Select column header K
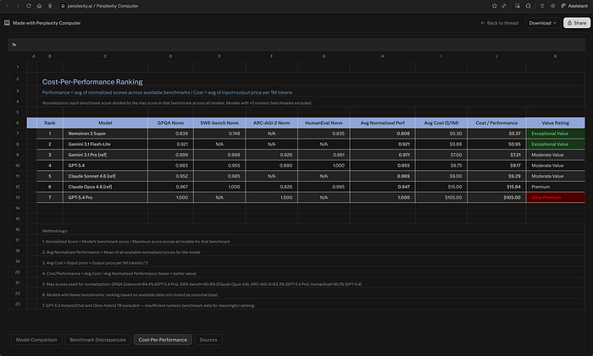 coord(555,56)
